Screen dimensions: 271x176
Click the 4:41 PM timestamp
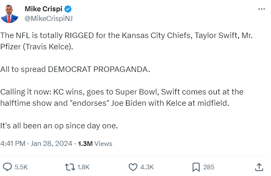[x=13, y=143]
